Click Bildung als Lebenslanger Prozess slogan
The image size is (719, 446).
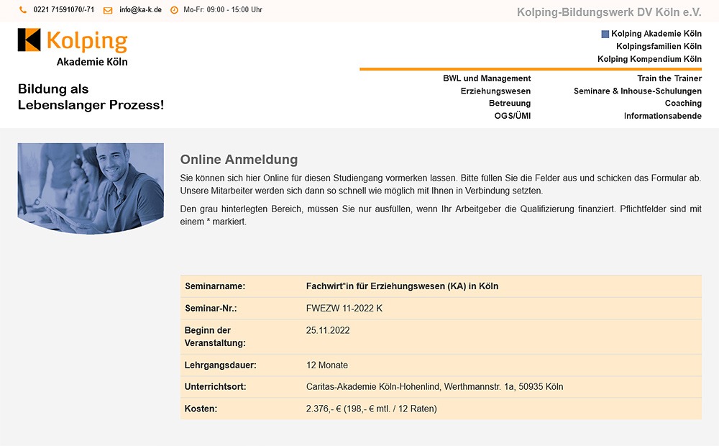[x=91, y=97]
